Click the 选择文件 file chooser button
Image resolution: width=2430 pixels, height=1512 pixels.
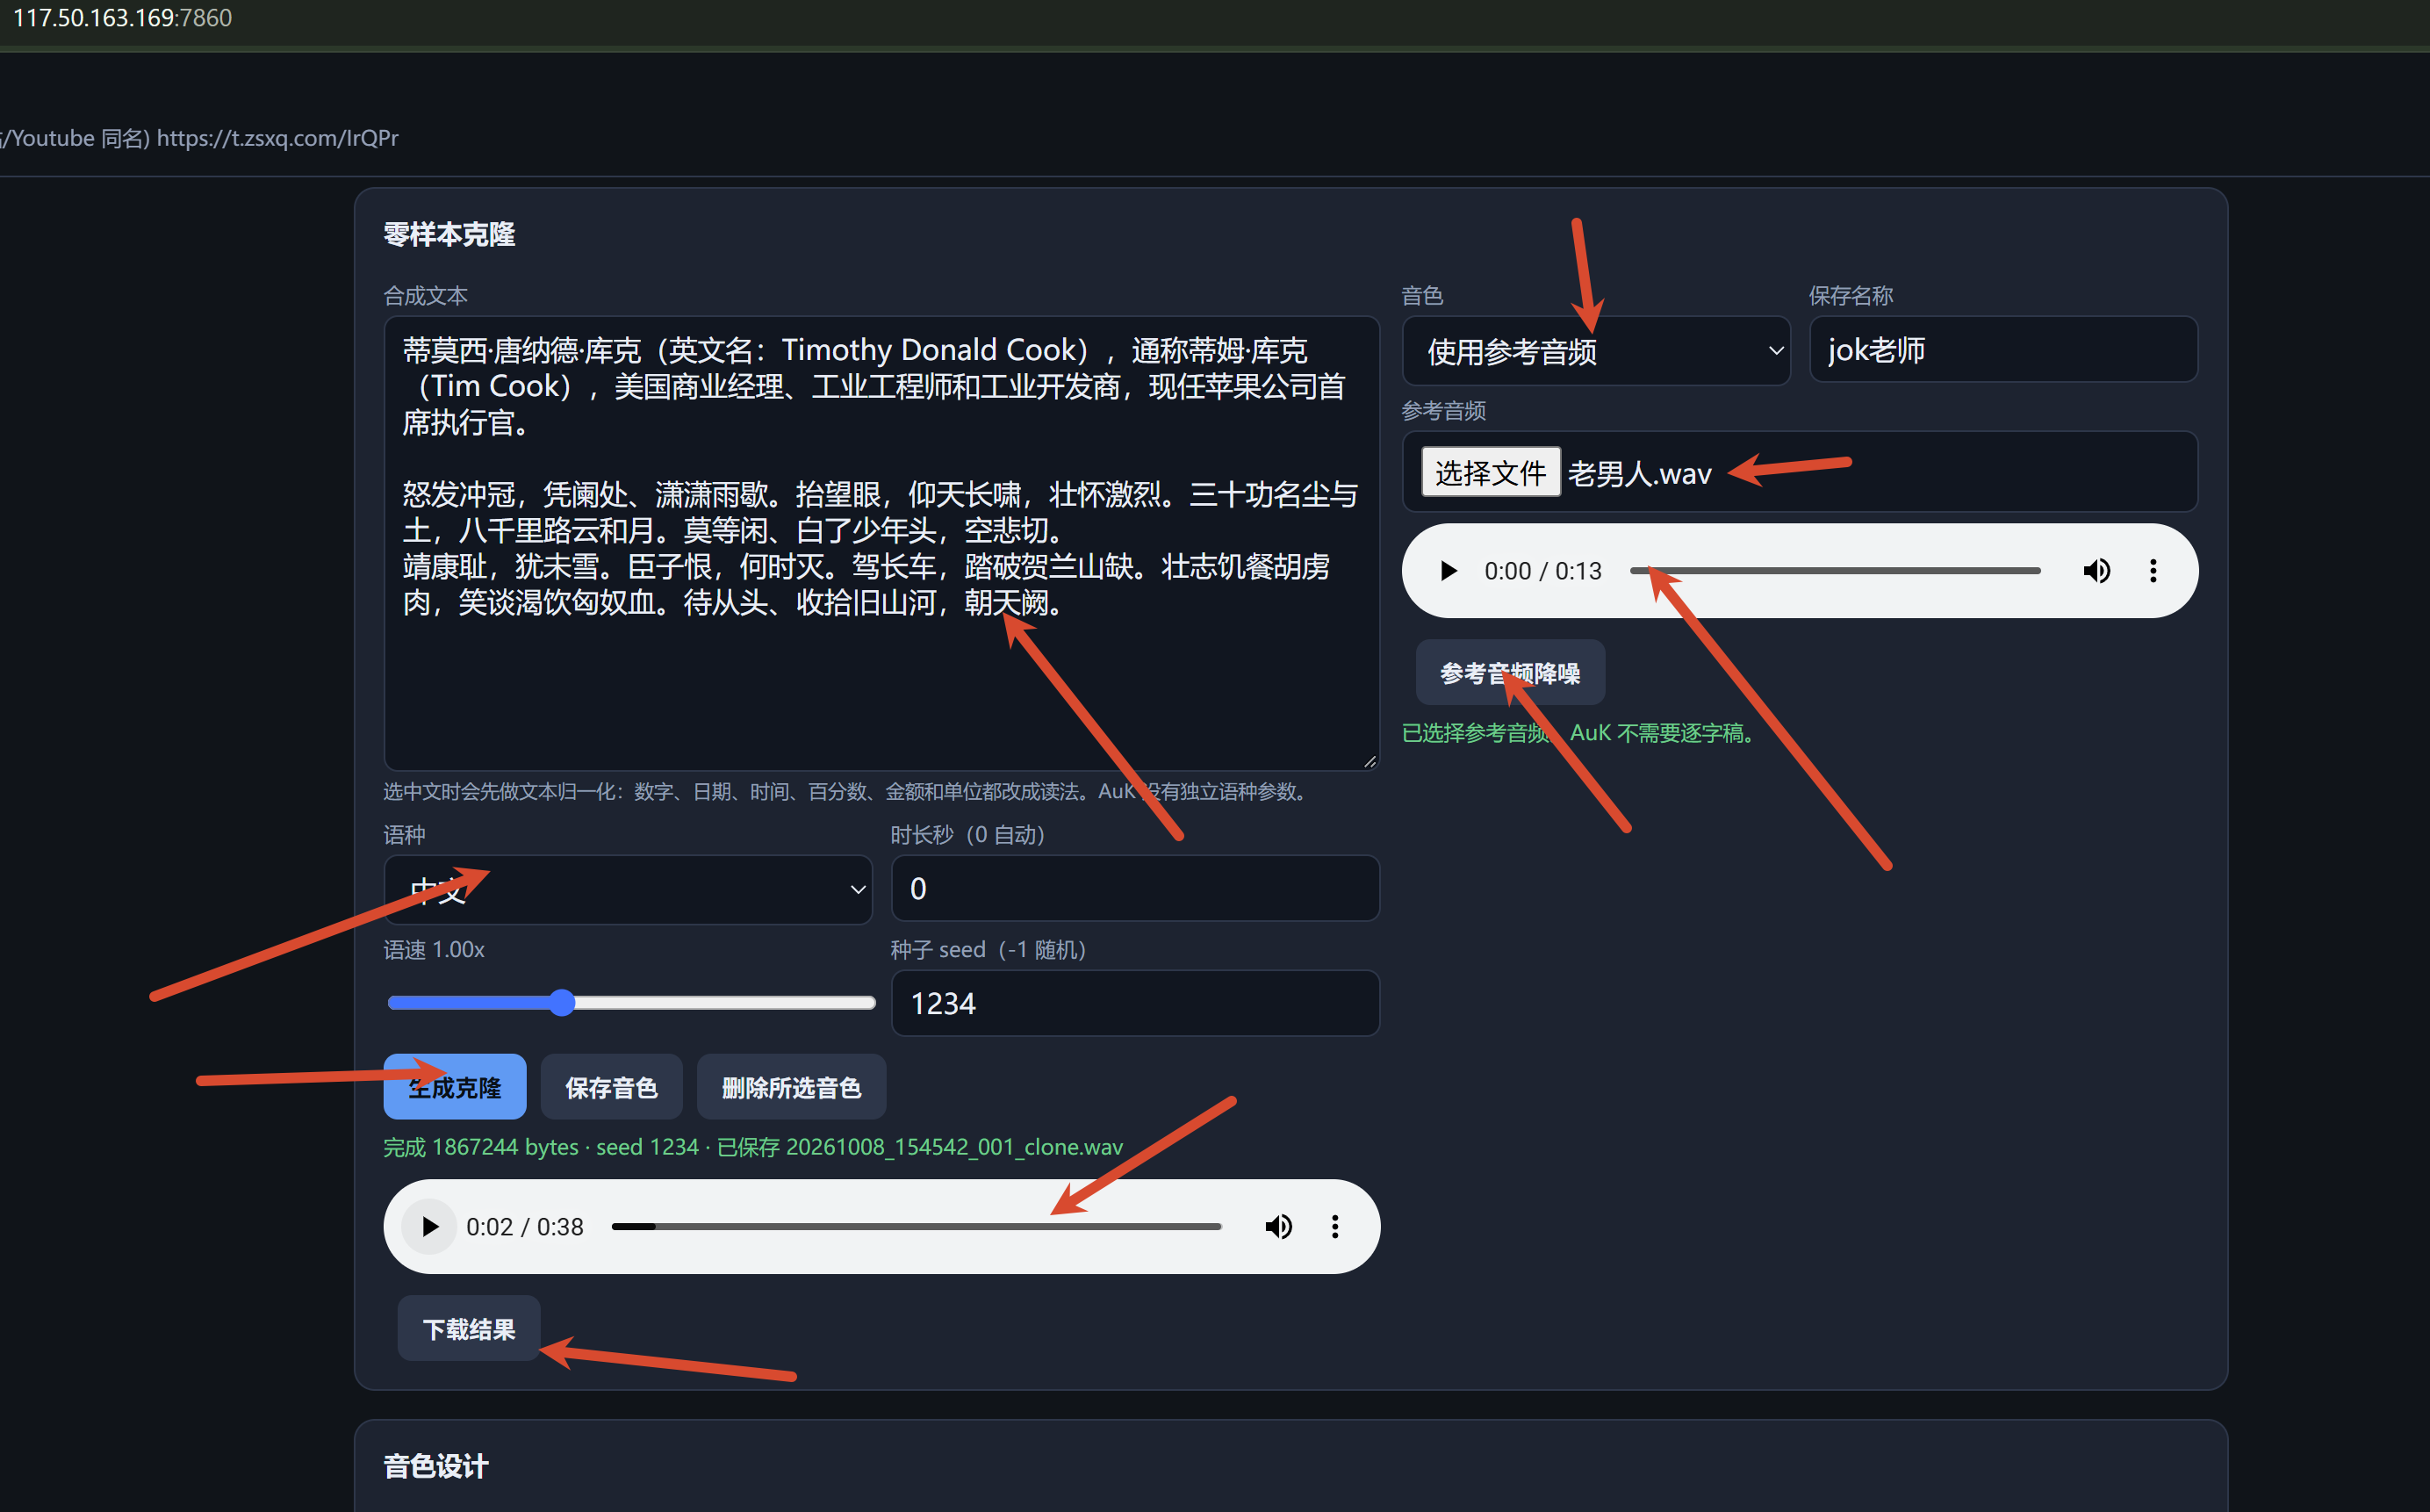point(1491,472)
